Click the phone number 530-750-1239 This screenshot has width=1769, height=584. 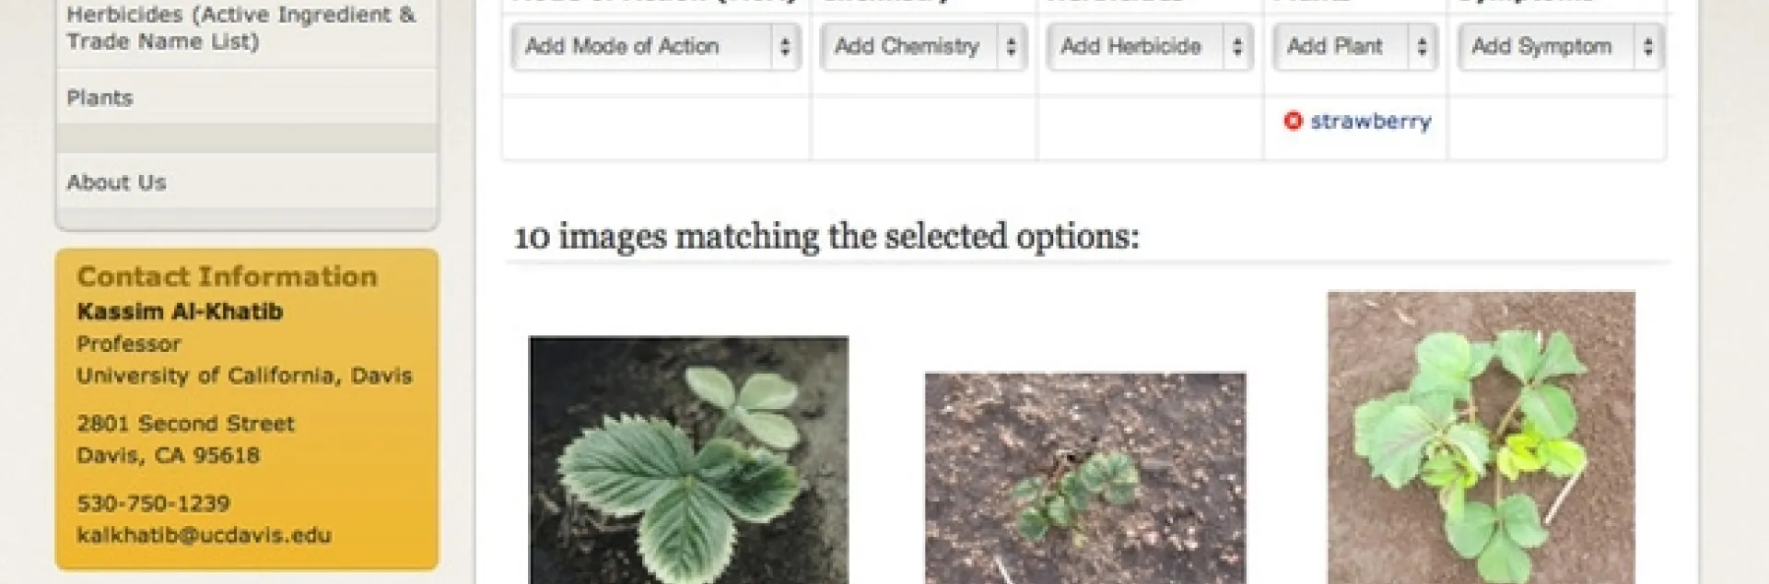click(153, 503)
